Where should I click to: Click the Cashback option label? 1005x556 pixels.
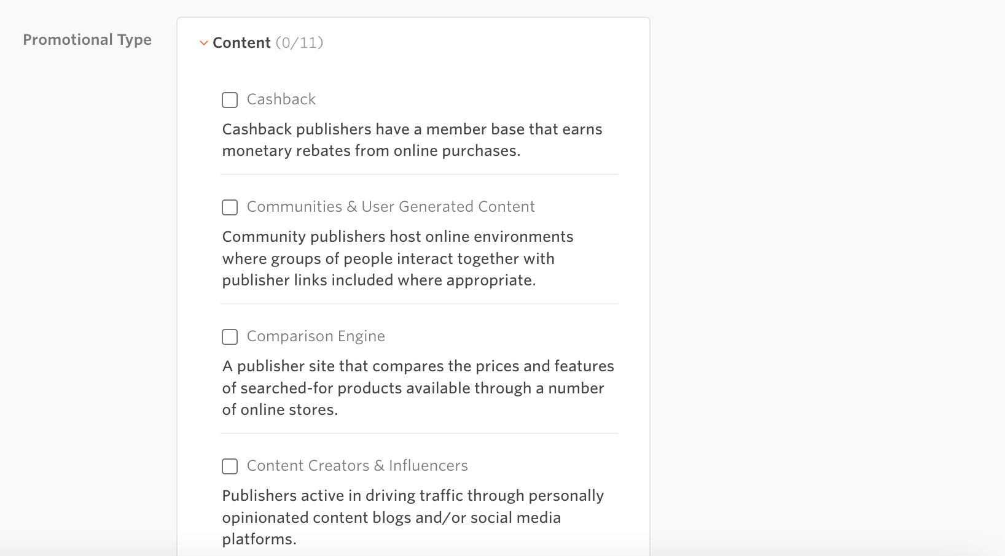(x=281, y=99)
